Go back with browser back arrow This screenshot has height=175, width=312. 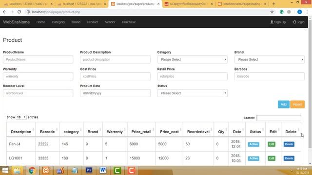[4, 12]
